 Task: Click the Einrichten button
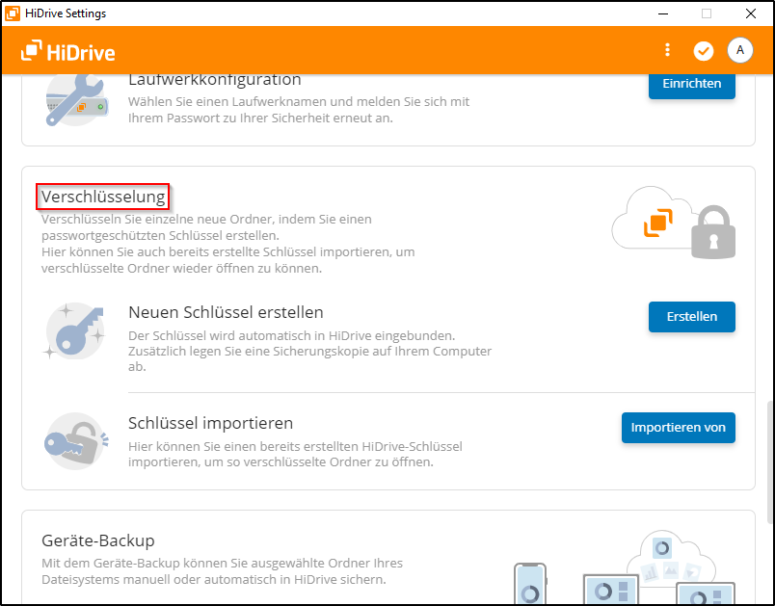691,85
